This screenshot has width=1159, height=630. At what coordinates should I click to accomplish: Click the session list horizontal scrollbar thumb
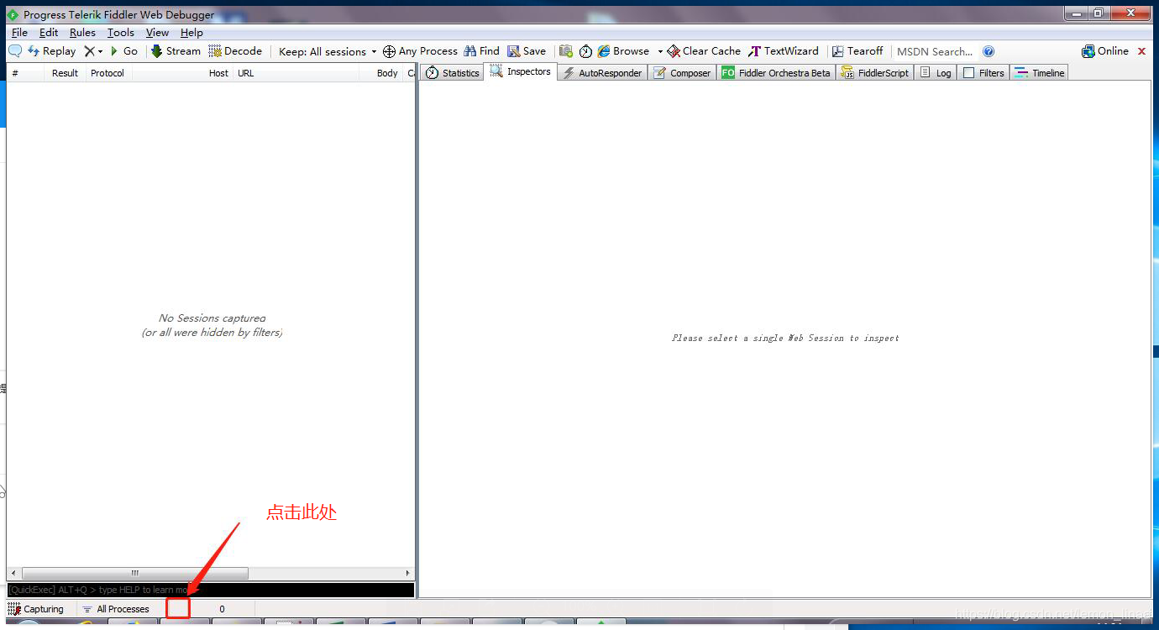(x=134, y=573)
